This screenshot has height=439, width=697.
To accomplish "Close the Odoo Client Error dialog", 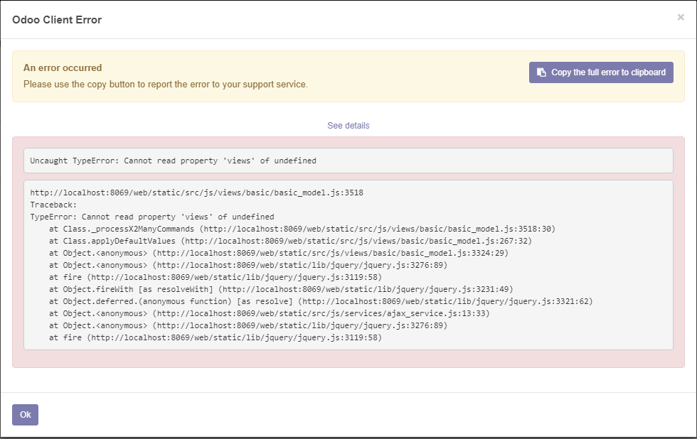I will coord(681,17).
